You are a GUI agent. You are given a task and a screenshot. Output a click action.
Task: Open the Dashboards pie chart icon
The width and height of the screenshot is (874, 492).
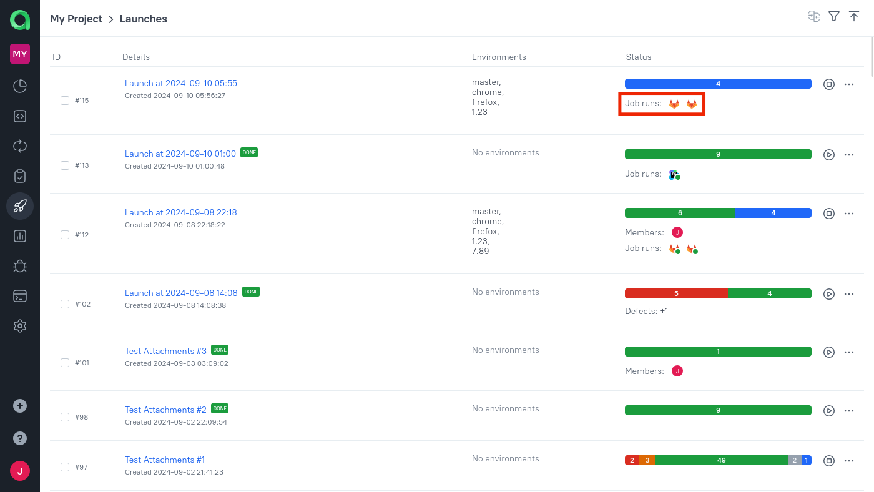[x=20, y=86]
